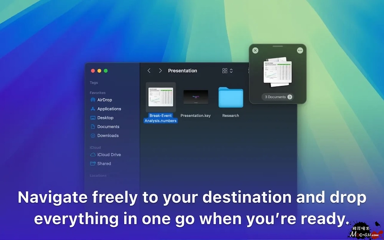Open iCloud Drive in the sidebar
Screen dimensions: 384x240
click(109, 155)
